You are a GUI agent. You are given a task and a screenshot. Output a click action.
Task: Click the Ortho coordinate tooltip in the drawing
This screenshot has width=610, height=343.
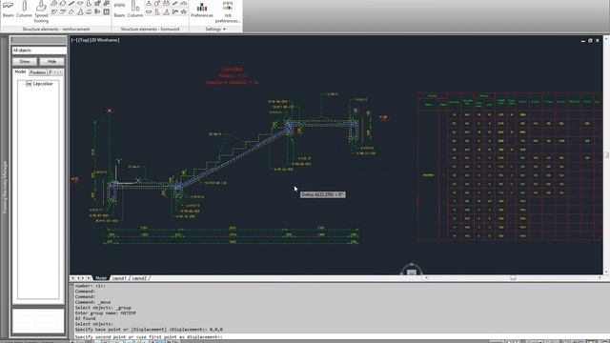[x=322, y=194]
